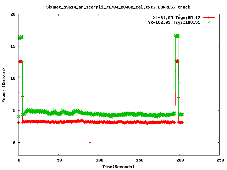The height and width of the screenshot is (170, 227).
Task: Click the y-axis tick label 20
Action: coord(13,14)
